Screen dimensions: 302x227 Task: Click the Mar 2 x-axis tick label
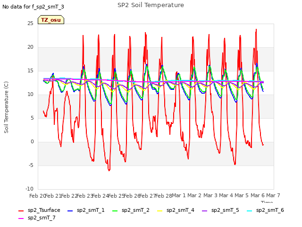click(194, 195)
